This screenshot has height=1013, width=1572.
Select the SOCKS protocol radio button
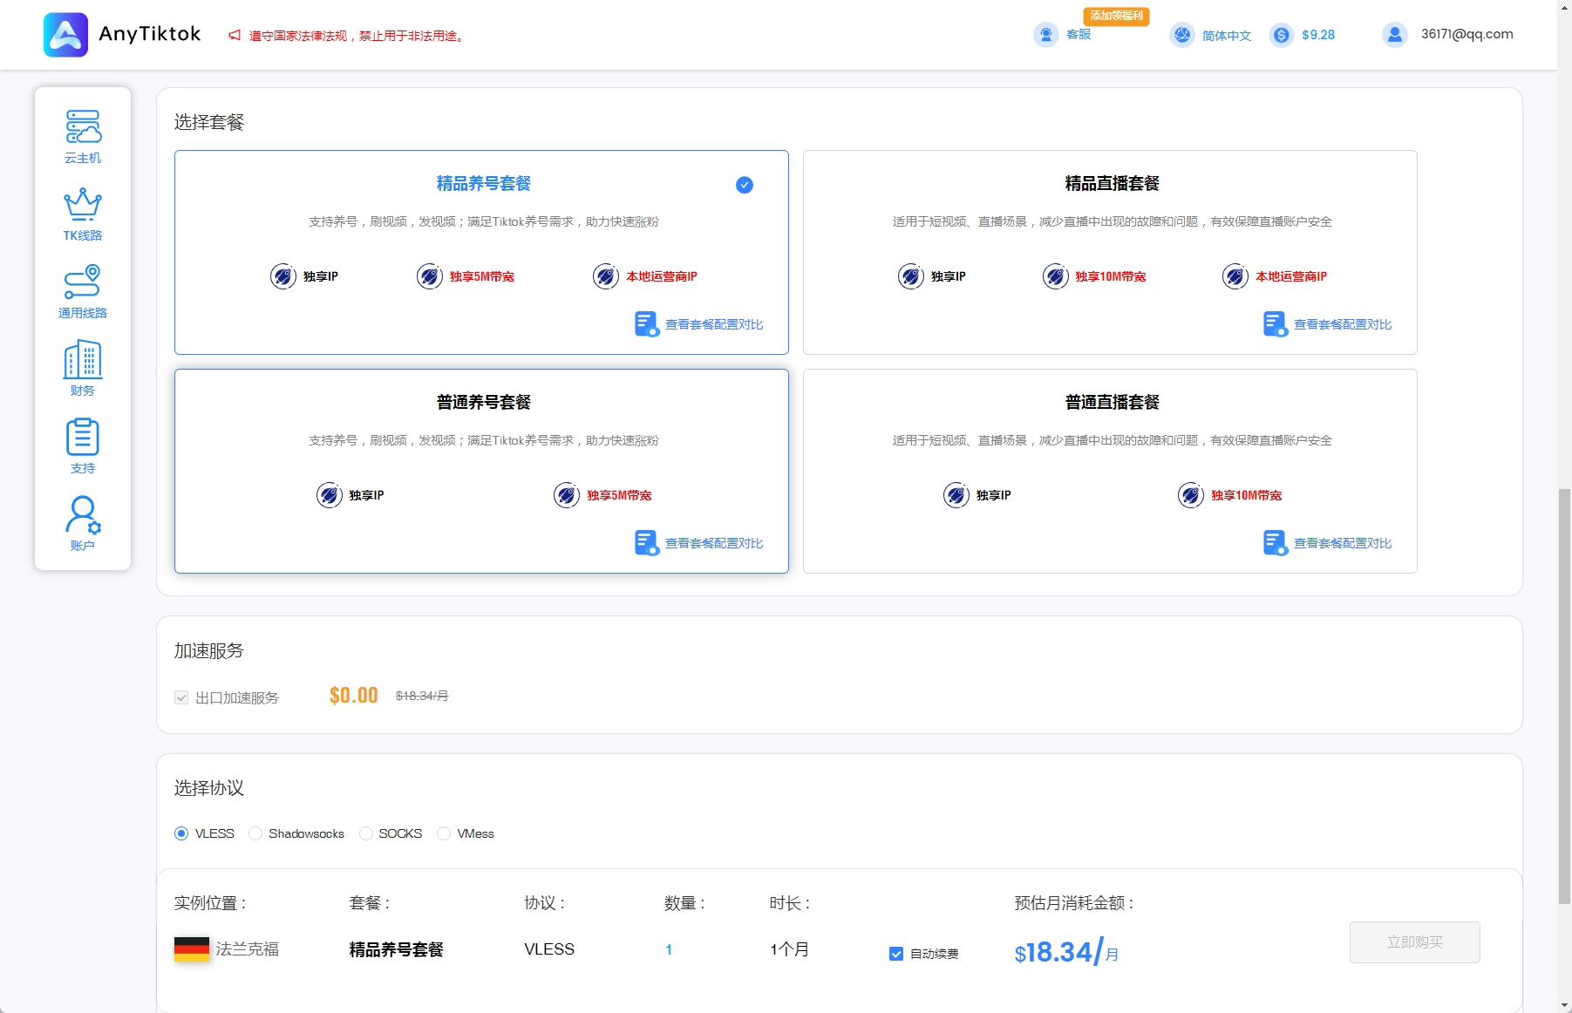pos(366,833)
